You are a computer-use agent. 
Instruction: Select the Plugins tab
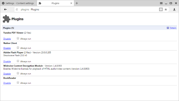(55, 3)
